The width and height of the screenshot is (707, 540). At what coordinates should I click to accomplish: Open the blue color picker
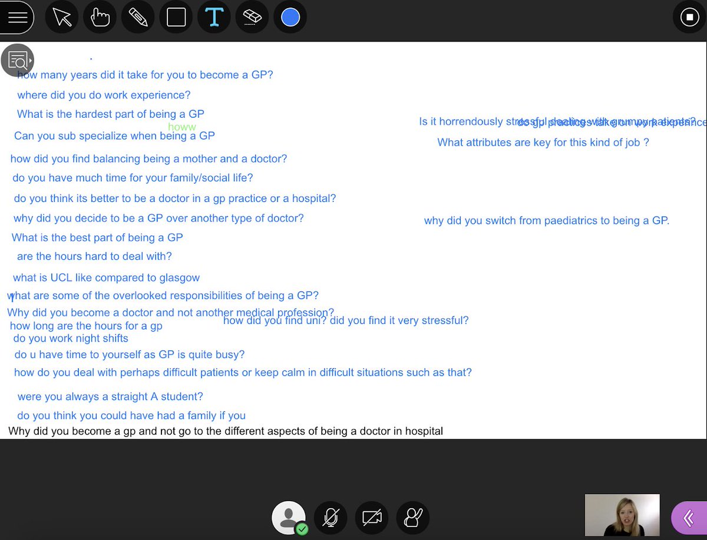click(x=290, y=17)
